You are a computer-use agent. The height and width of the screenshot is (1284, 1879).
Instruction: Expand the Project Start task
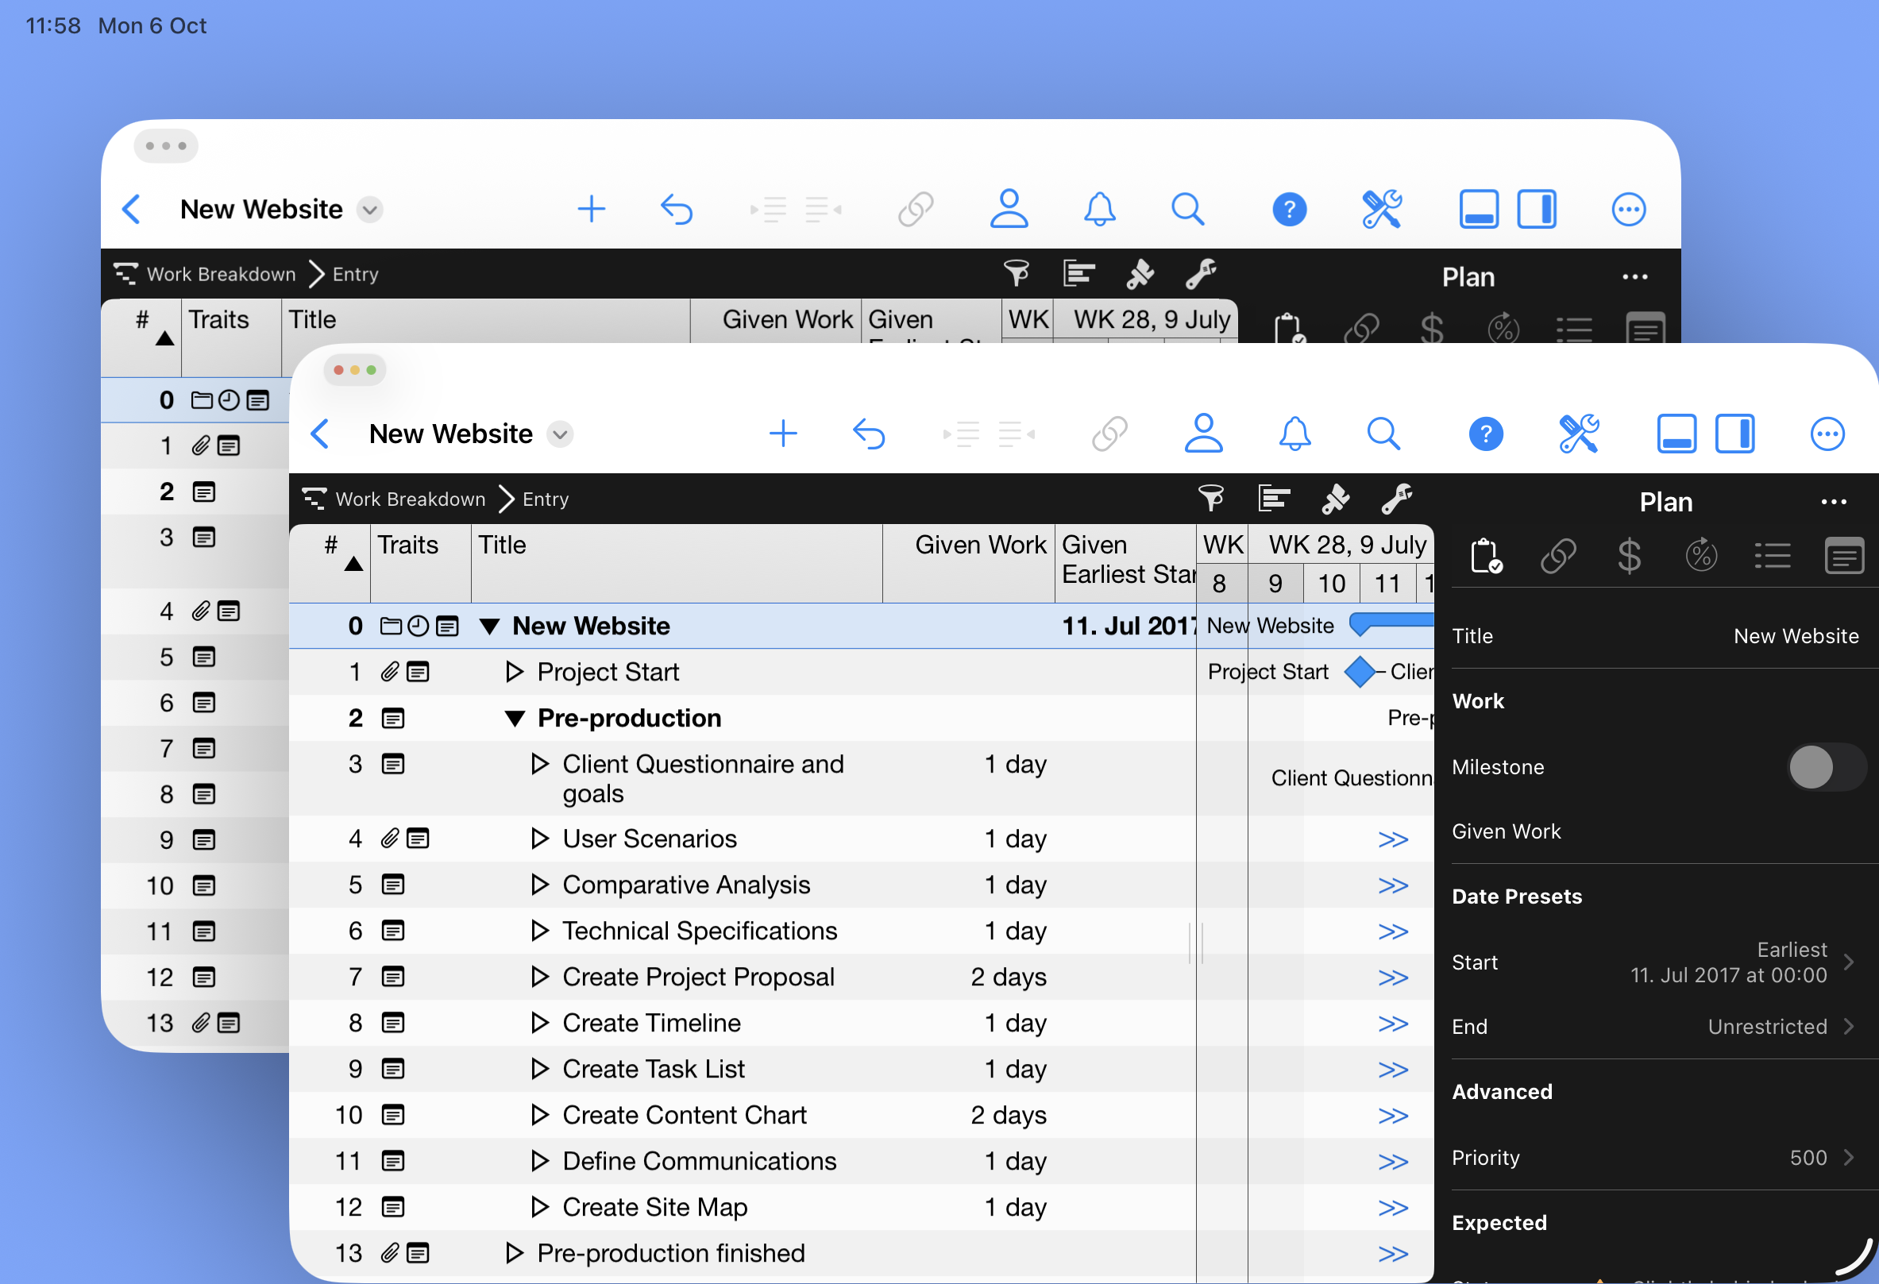click(514, 672)
